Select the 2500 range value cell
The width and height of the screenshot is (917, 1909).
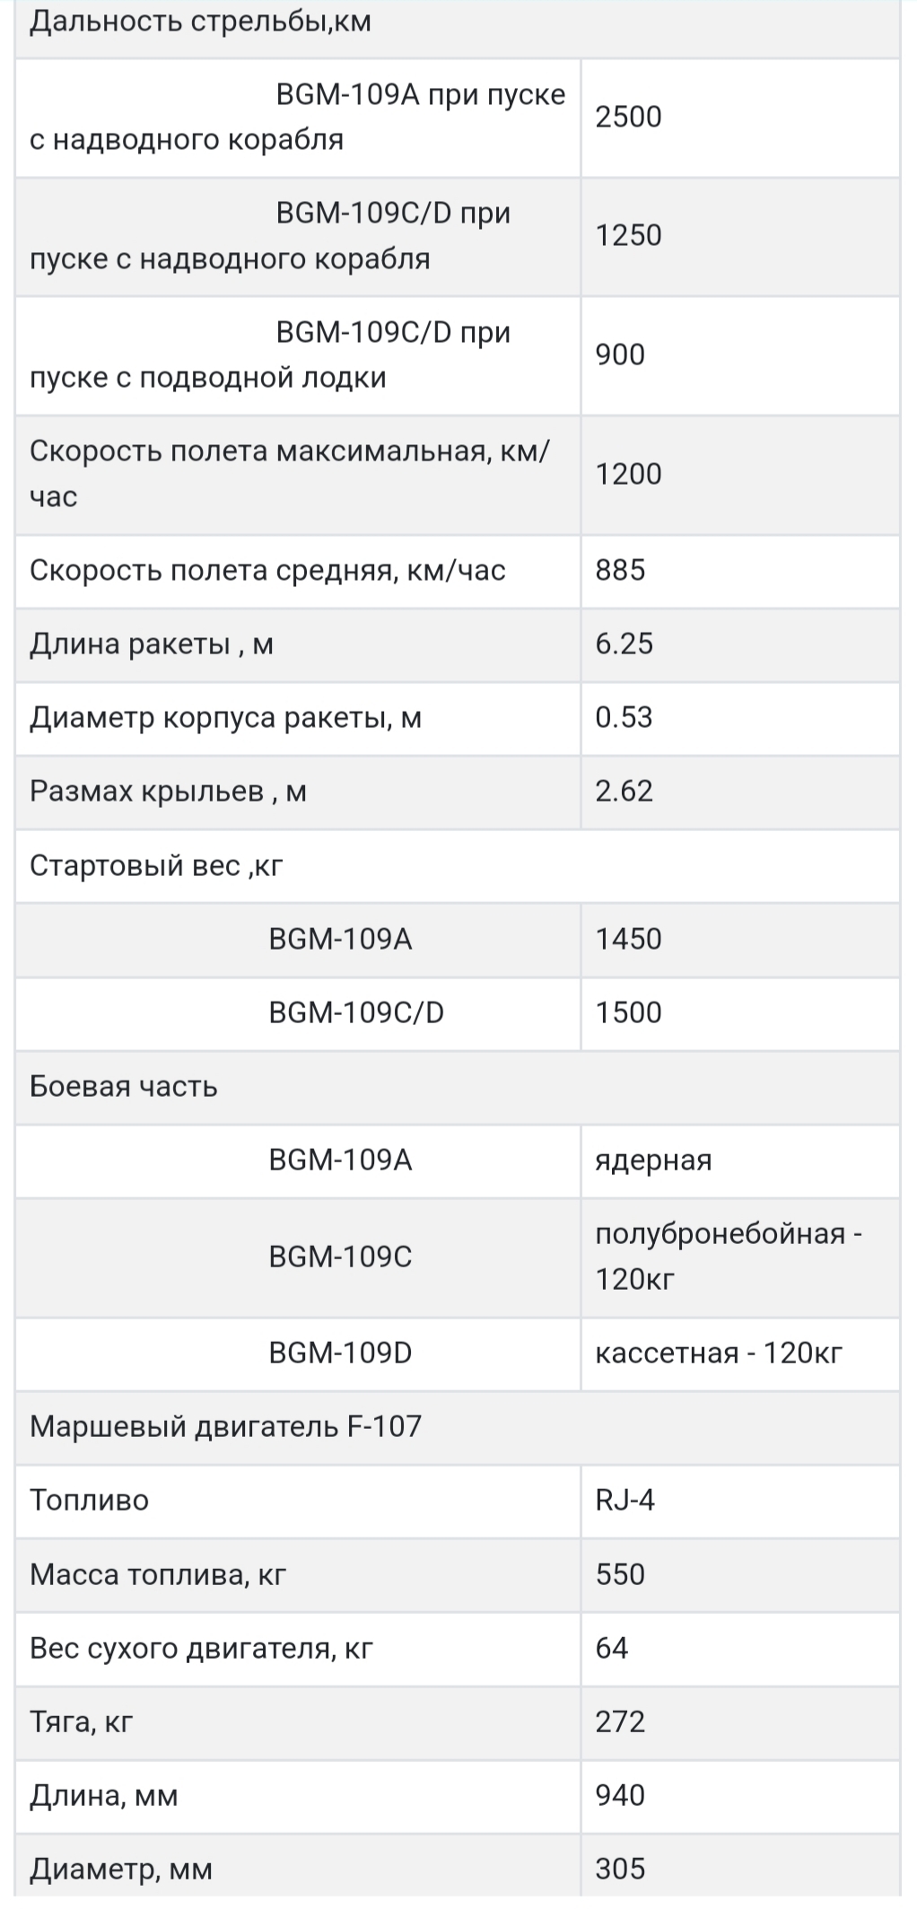coord(628,117)
